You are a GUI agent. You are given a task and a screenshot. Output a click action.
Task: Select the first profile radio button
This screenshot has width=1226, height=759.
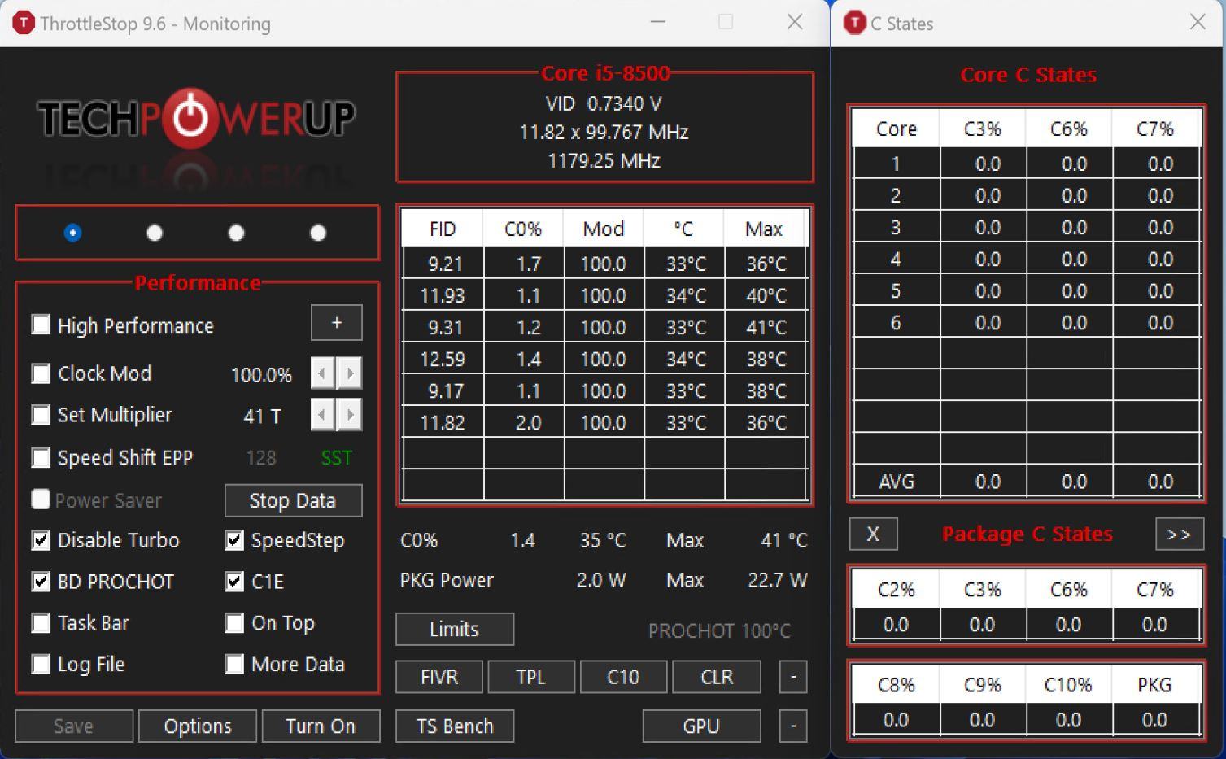click(x=72, y=233)
